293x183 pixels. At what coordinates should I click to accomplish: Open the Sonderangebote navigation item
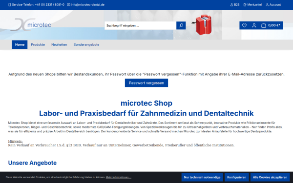86,44
